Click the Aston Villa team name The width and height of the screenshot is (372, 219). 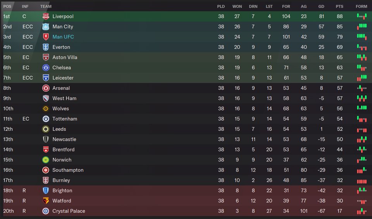point(65,57)
